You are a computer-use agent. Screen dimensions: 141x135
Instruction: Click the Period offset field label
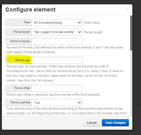tap(19, 88)
